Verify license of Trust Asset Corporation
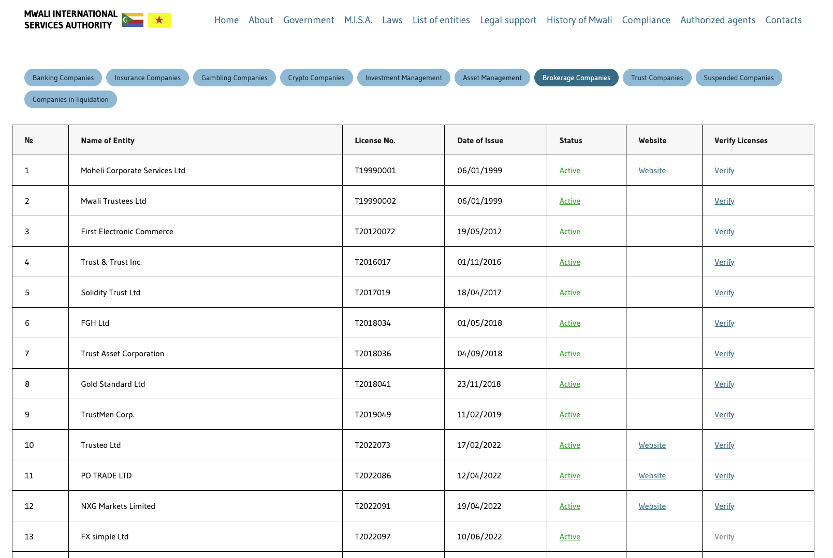The image size is (833, 558). coord(724,354)
